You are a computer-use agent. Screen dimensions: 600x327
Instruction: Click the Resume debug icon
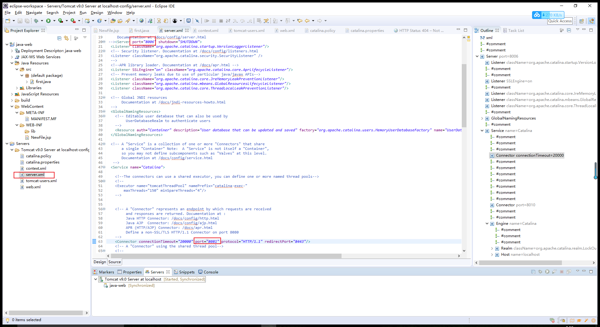click(x=207, y=21)
